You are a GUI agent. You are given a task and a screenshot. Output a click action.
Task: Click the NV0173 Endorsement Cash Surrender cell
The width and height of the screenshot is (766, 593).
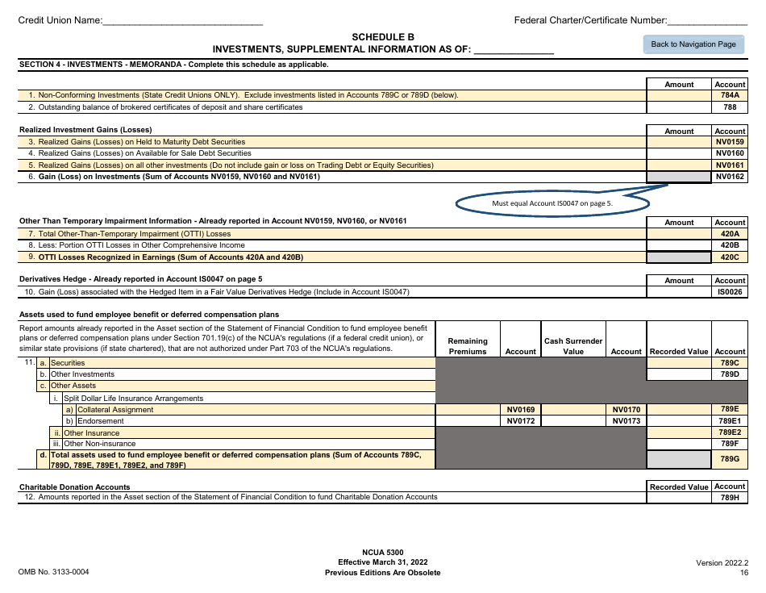[572, 421]
